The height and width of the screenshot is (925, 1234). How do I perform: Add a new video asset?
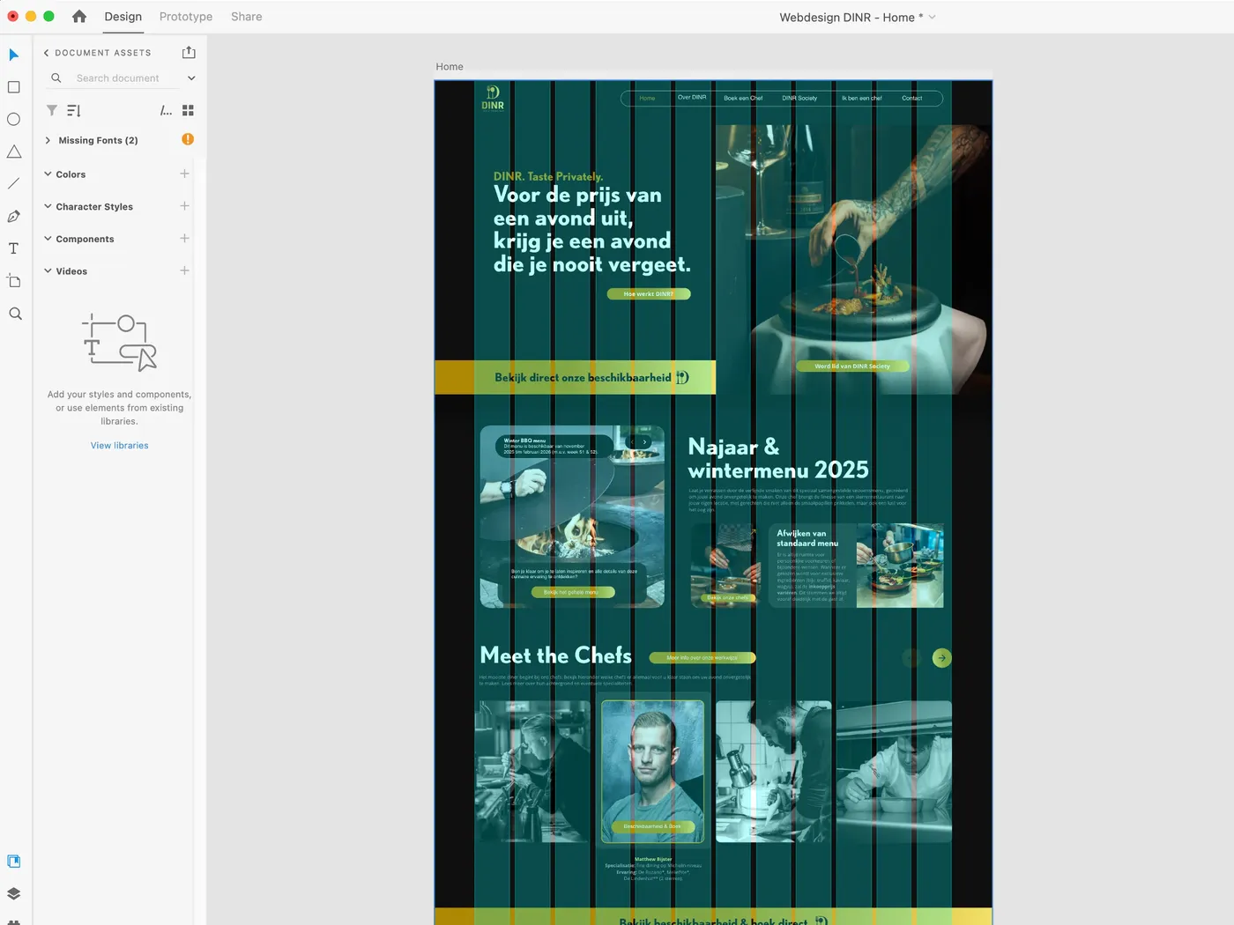click(x=184, y=270)
